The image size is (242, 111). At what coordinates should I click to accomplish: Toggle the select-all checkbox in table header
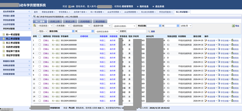tap(40, 36)
